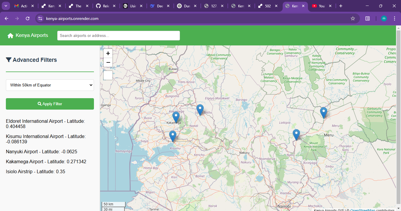Close the Gmail 'Acti' tab

pyautogui.click(x=33, y=6)
